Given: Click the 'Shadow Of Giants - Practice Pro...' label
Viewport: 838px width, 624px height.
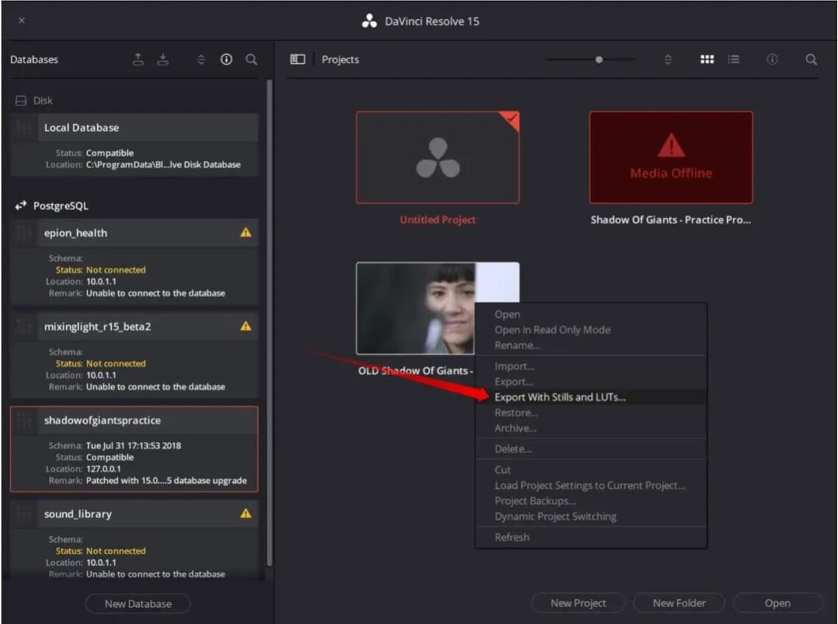Looking at the screenshot, I should tap(670, 220).
